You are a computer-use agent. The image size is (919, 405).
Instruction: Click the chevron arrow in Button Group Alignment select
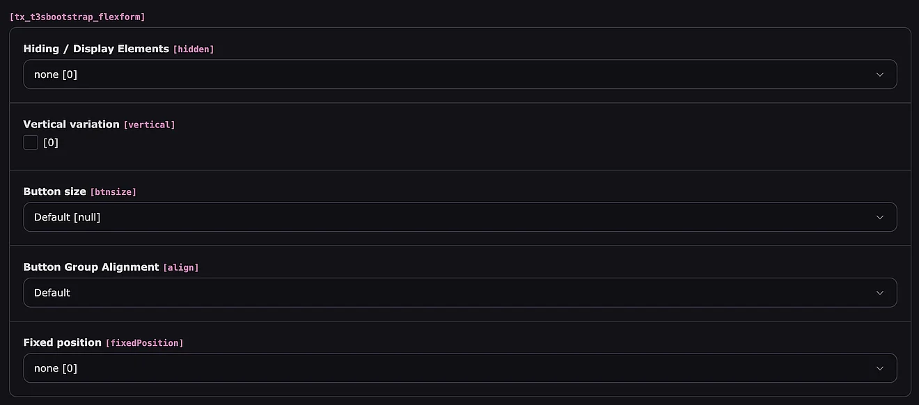click(x=879, y=293)
